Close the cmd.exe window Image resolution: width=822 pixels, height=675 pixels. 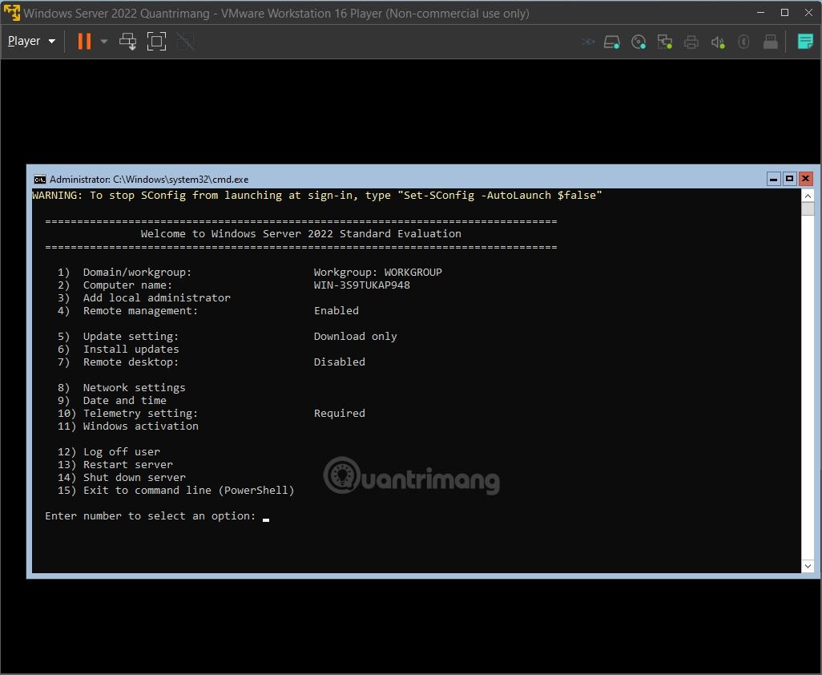point(806,179)
